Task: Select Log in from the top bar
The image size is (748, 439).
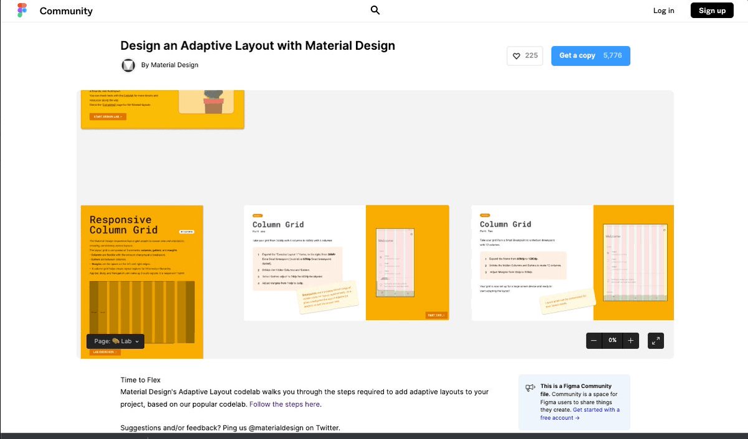Action: point(663,10)
